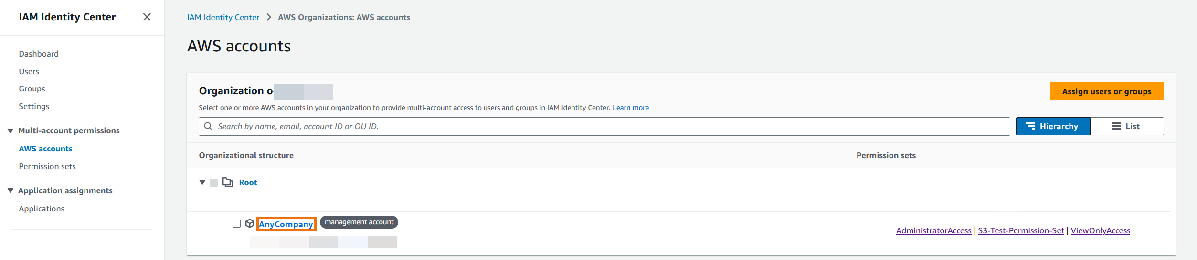
Task: Collapse Application assignments section
Action: (x=11, y=190)
